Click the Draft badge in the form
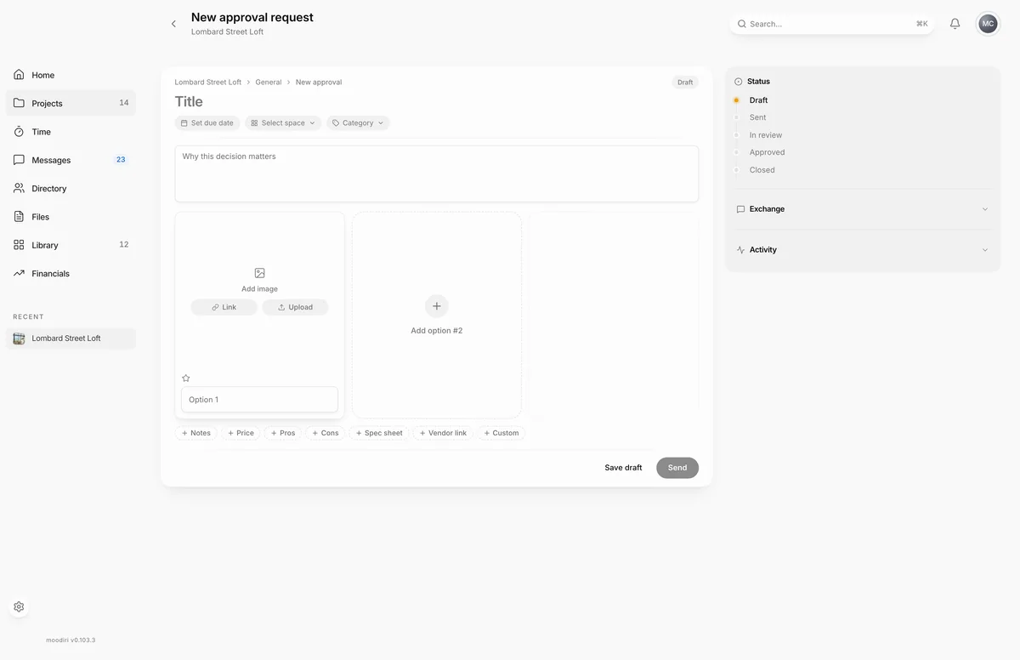This screenshot has height=660, width=1020. click(685, 82)
